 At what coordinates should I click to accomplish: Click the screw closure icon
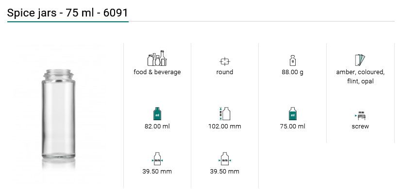tap(360, 116)
